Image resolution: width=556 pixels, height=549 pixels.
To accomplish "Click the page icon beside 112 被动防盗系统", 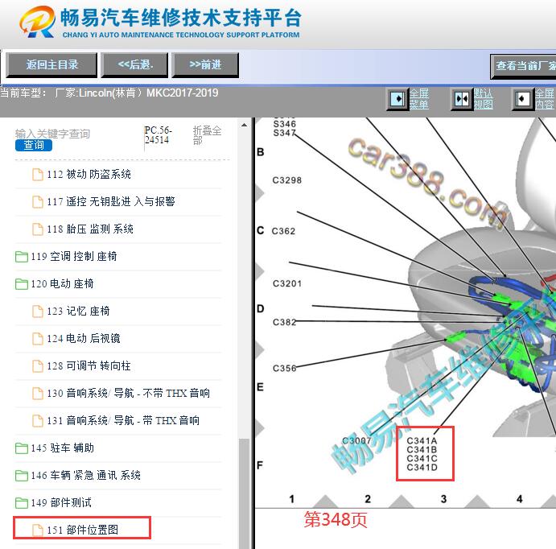I will click(38, 175).
